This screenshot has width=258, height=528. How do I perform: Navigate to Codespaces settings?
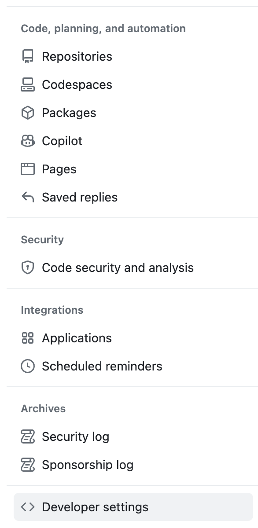pyautogui.click(x=77, y=84)
